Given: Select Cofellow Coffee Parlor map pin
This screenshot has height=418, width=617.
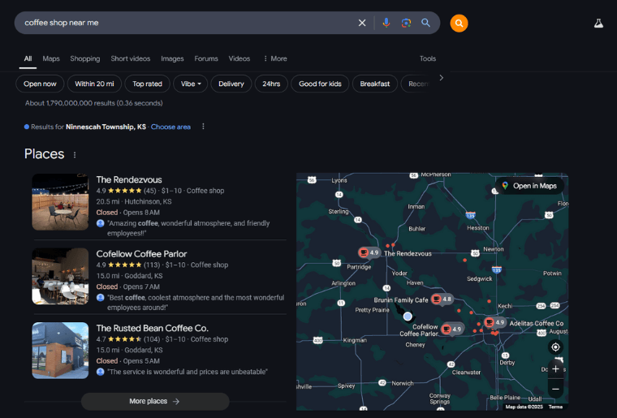Looking at the screenshot, I should pyautogui.click(x=451, y=330).
